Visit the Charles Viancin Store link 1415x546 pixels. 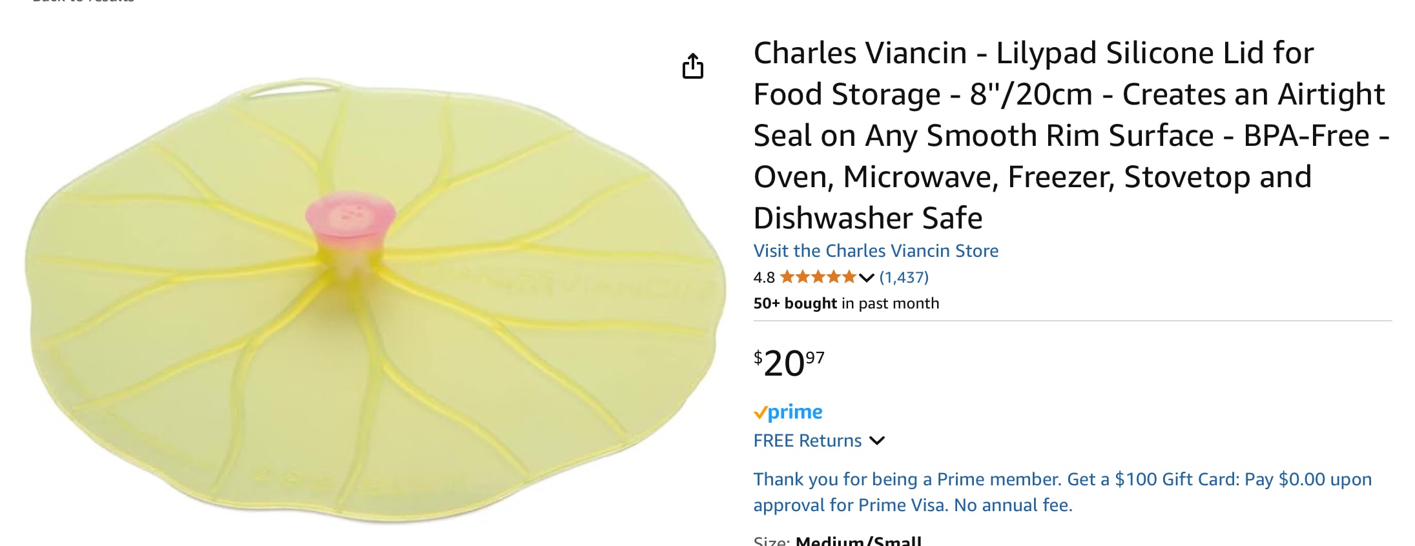[x=876, y=250]
